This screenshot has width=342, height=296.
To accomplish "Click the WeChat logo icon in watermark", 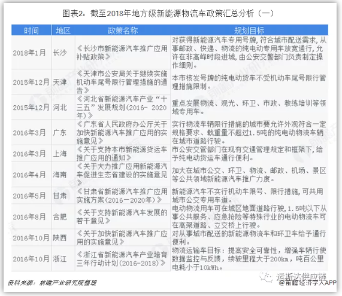I will click(266, 277).
